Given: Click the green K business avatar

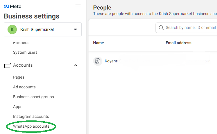Looking at the screenshot, I should pos(12,29).
